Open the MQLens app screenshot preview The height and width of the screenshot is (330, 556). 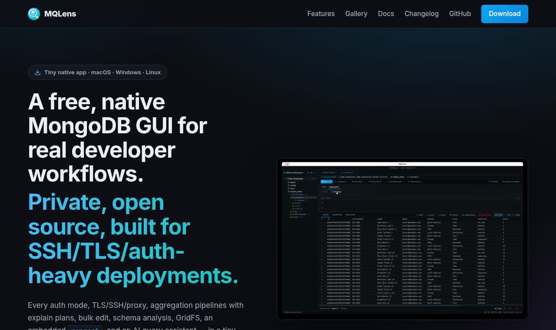click(x=402, y=239)
